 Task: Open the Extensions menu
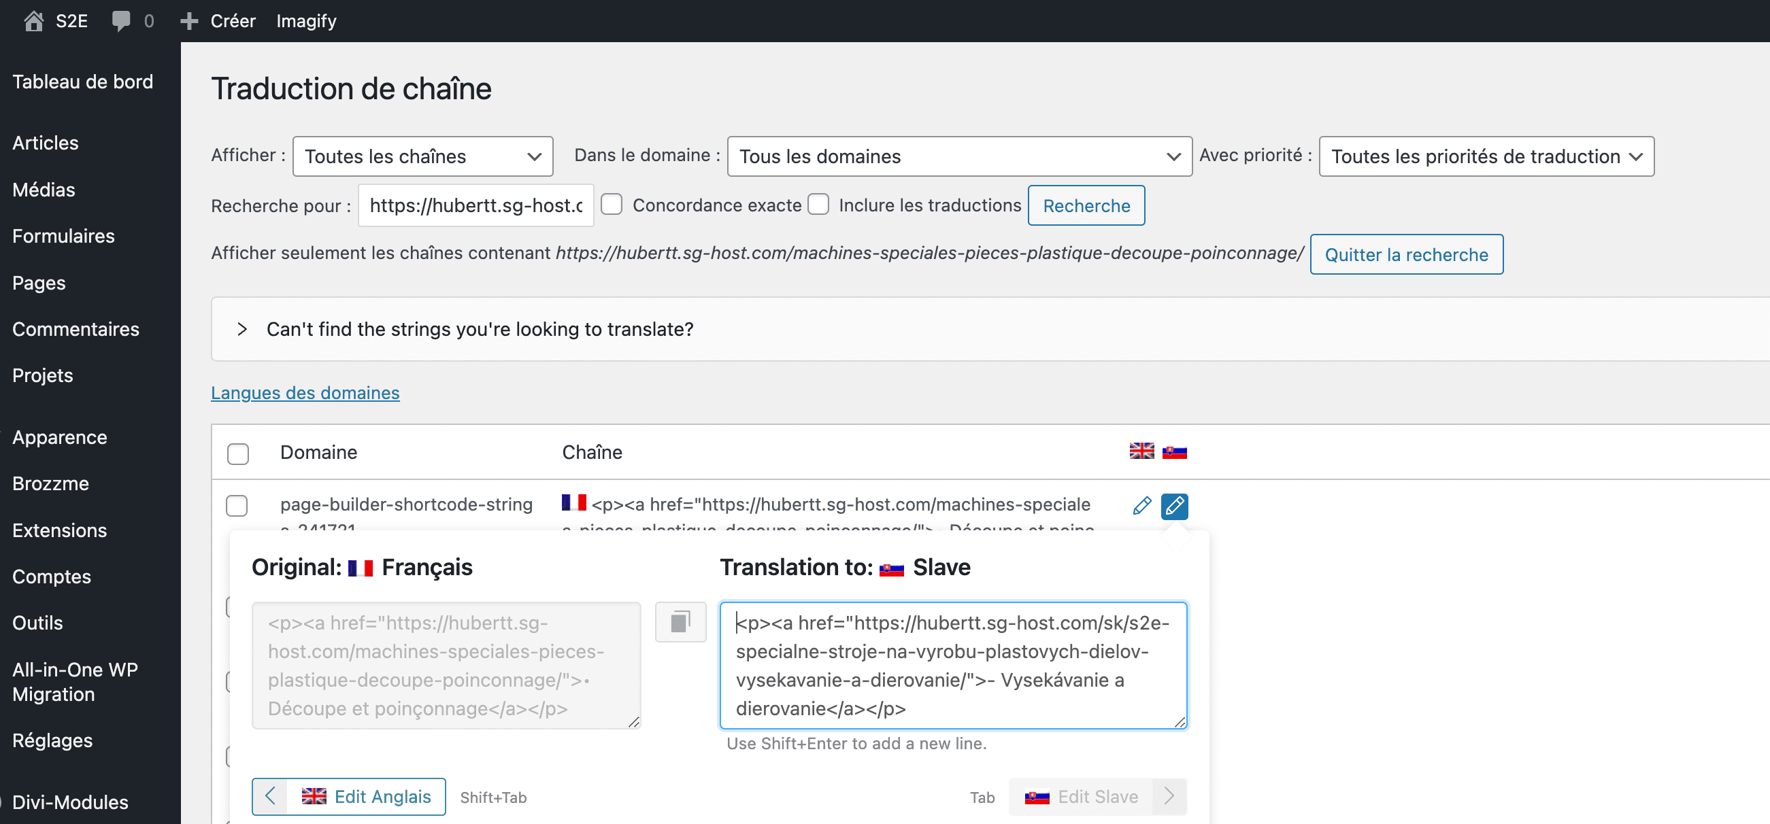[60, 530]
